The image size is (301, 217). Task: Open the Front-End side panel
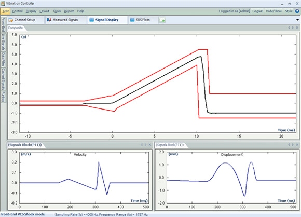point(3,24)
